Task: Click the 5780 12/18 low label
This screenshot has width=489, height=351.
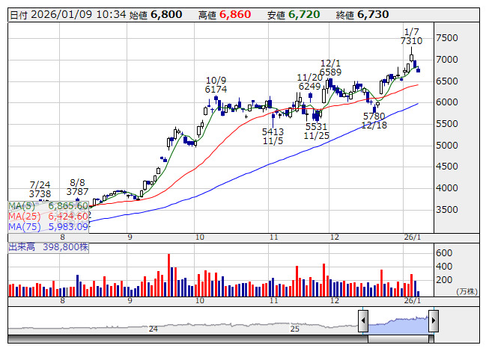Action: pos(374,121)
